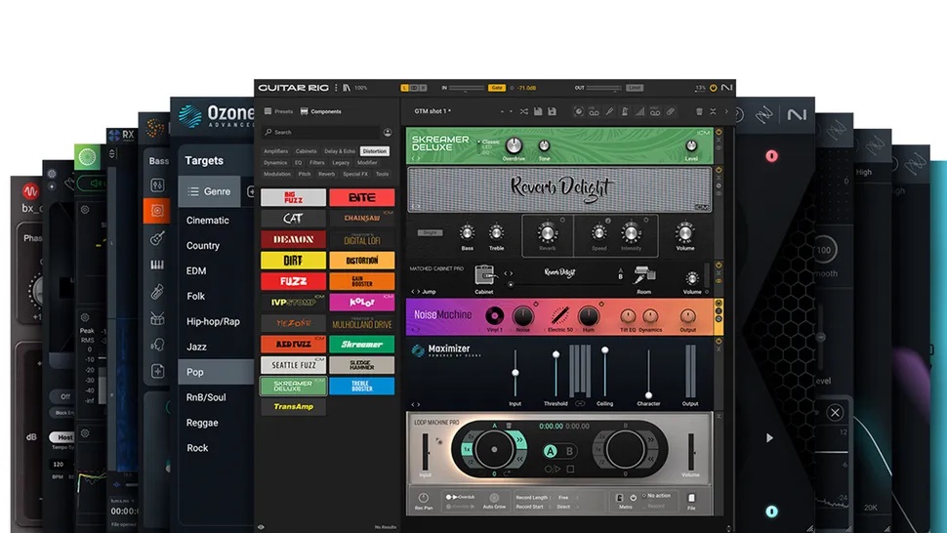Click the Loop Machine metronome icon
Screen dimensions: 947x533
(x=620, y=498)
